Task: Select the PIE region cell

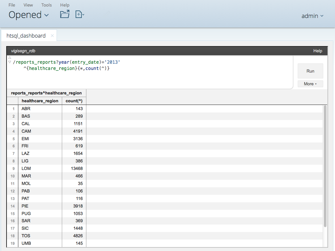Action: (x=40, y=206)
